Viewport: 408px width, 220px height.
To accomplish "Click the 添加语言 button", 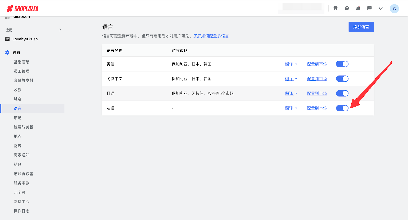I will point(361,27).
